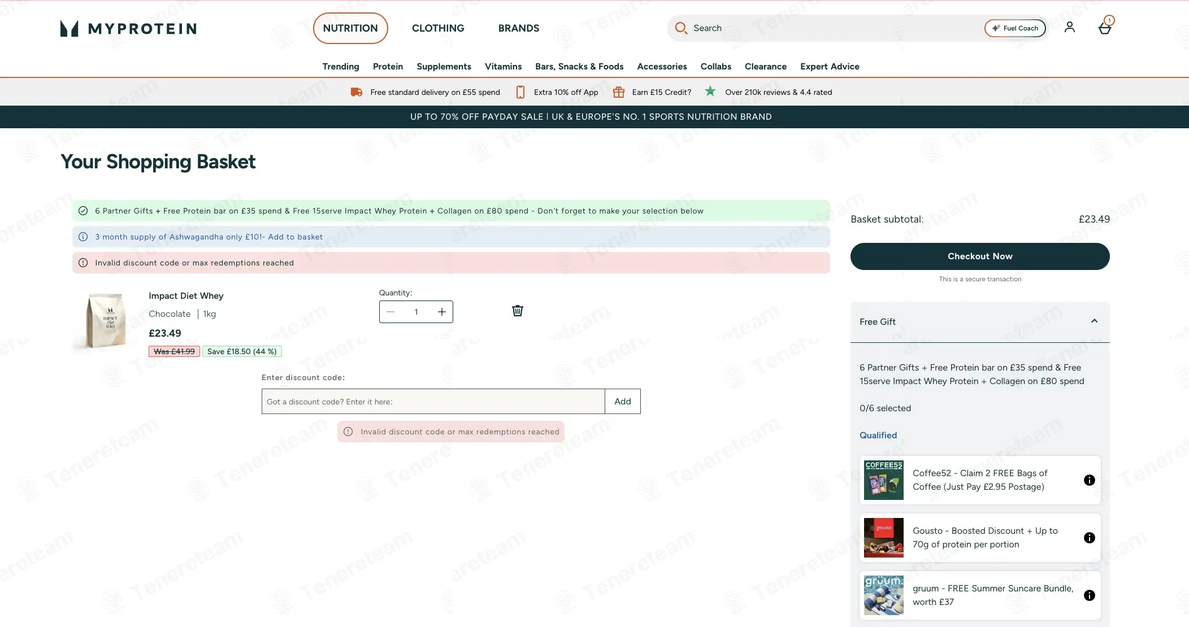Viewport: 1189px width, 627px height.
Task: Select the Clothing tab
Action: click(x=438, y=28)
